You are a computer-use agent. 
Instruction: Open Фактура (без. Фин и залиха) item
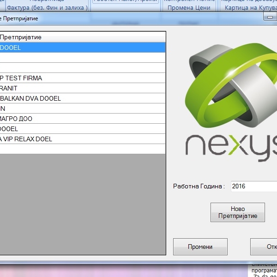[x=47, y=8]
